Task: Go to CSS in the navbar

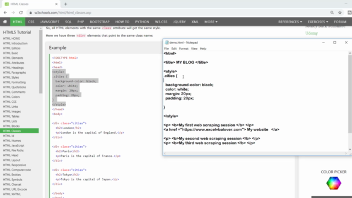Action: pyautogui.click(x=31, y=22)
